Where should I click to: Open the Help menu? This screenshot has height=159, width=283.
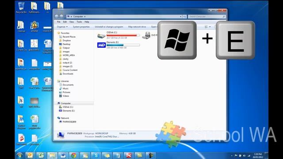click(x=87, y=22)
